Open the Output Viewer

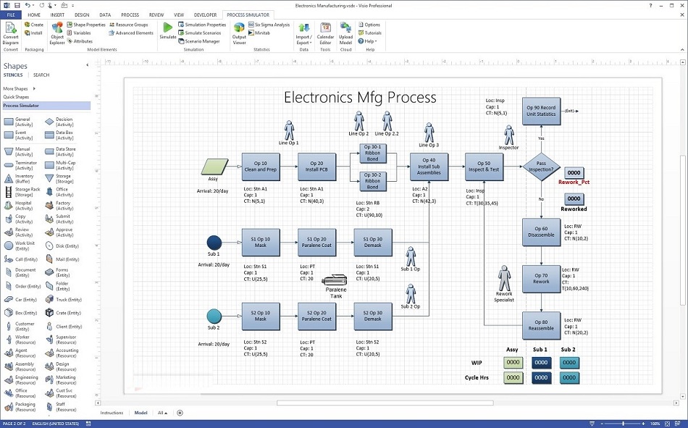coord(239,33)
